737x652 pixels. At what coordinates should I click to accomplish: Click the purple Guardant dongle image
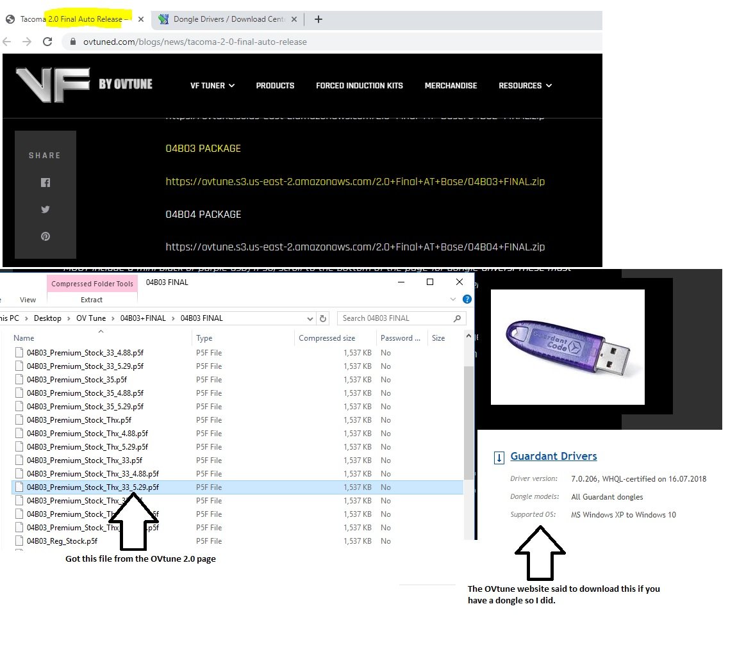pos(567,347)
